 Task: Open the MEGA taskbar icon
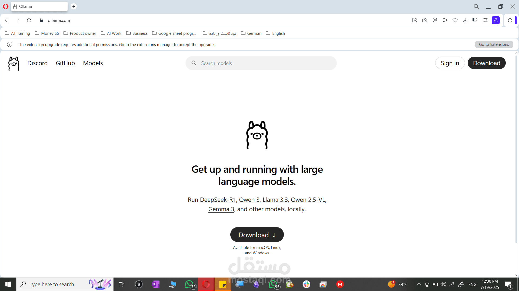pos(340,284)
